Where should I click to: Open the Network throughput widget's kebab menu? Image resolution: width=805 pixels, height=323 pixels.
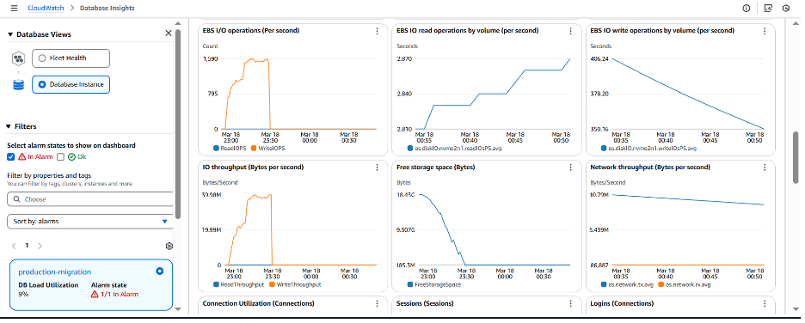[765, 168]
